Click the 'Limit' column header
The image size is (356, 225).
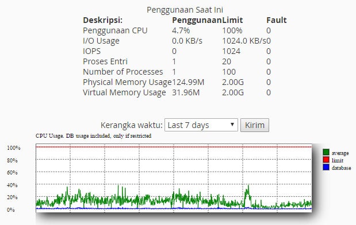point(232,20)
